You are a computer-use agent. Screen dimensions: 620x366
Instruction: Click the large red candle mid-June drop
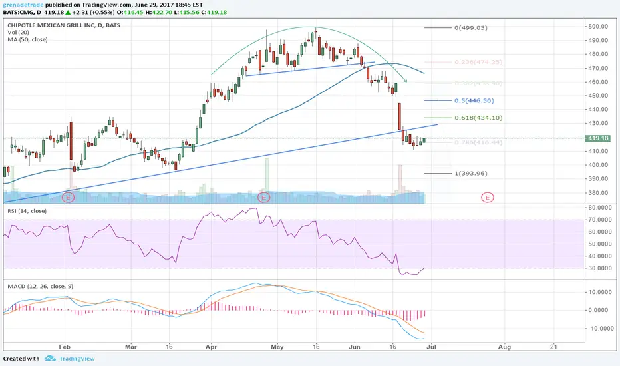coord(399,116)
